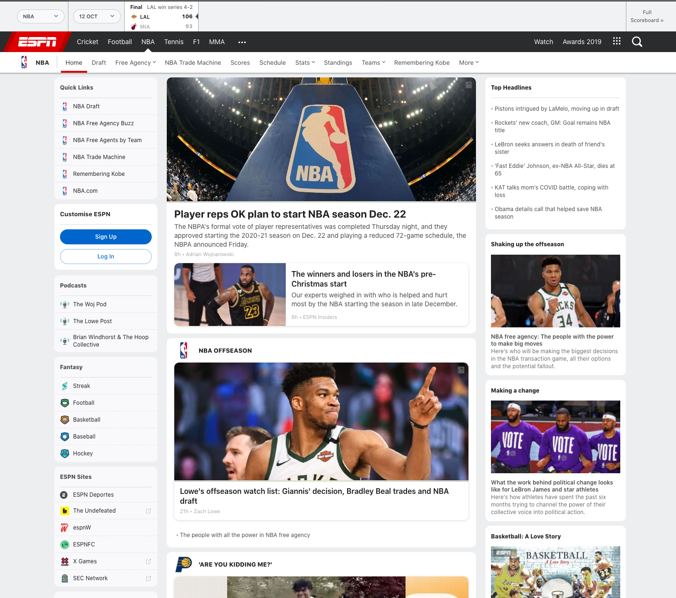Open the Giannis free agency thumbnail
Screen dimensions: 676x598
click(556, 291)
